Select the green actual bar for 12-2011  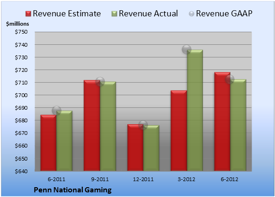(x=151, y=148)
